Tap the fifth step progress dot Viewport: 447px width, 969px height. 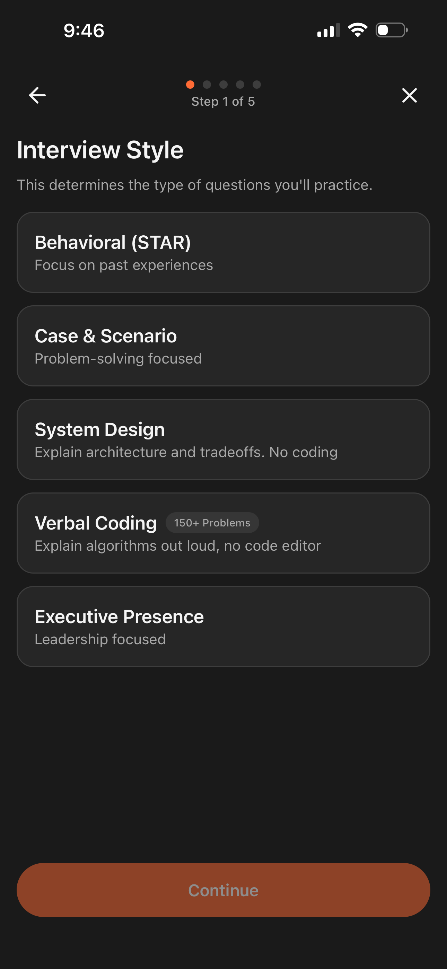click(x=257, y=85)
